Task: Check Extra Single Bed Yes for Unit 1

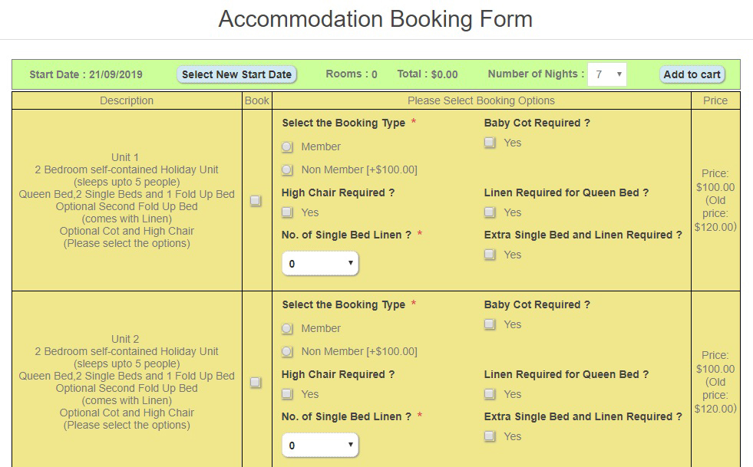Action: tap(490, 255)
